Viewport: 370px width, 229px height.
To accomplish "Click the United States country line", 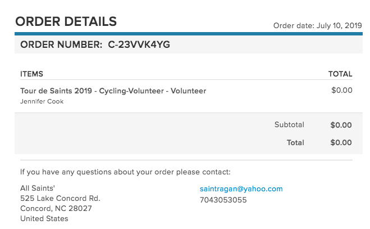I will (44, 218).
